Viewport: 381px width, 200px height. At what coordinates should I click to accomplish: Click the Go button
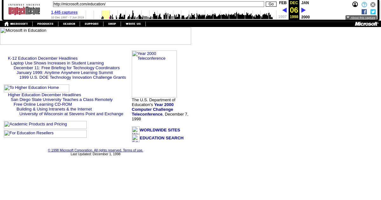pos(271,4)
